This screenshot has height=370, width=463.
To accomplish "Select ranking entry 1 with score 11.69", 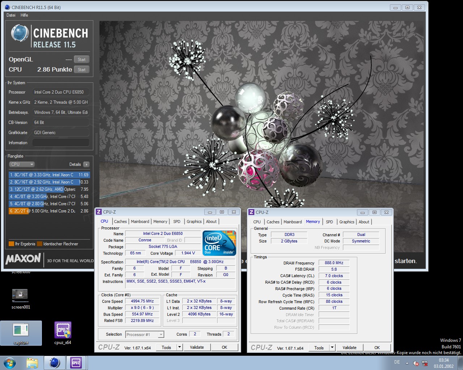I will pos(49,175).
